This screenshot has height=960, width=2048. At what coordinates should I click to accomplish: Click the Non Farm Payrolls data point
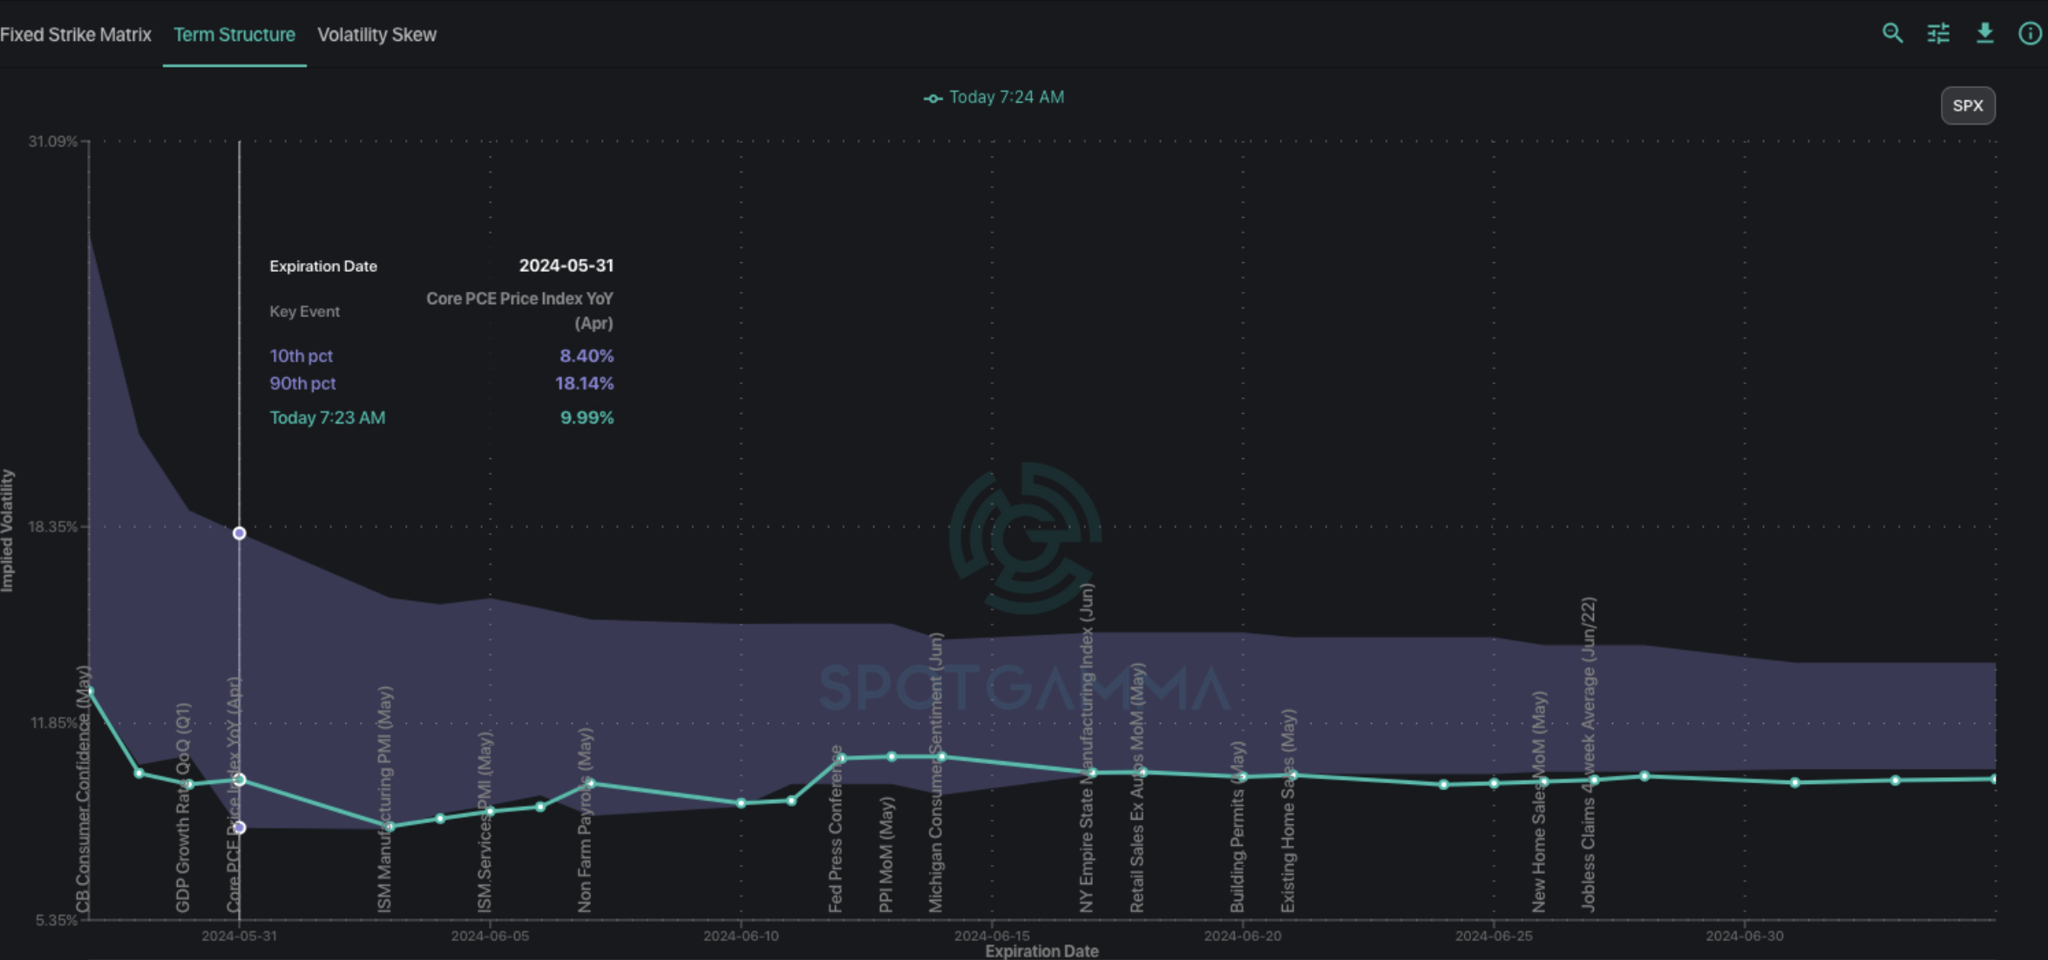[591, 783]
